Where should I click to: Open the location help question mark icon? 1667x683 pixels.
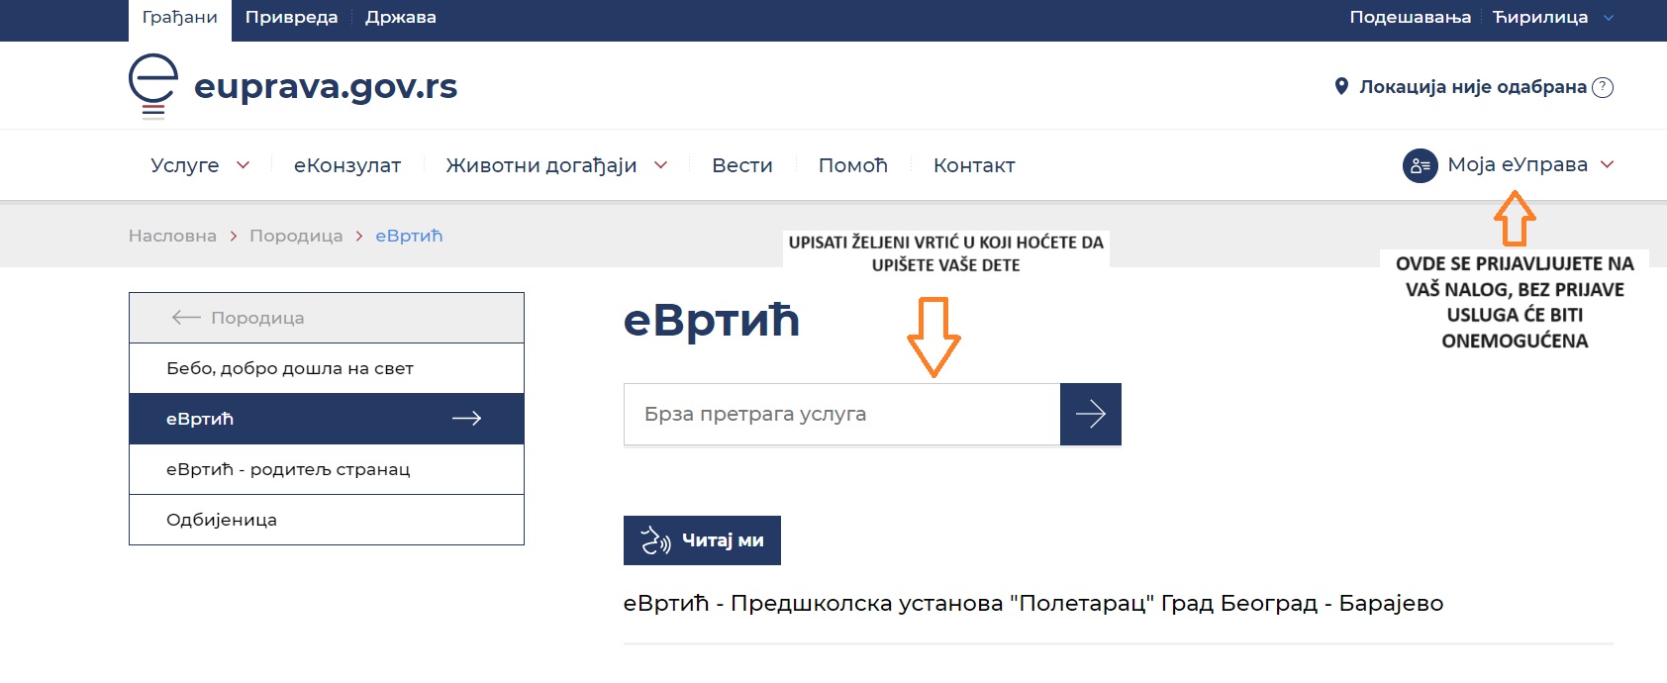click(x=1603, y=87)
